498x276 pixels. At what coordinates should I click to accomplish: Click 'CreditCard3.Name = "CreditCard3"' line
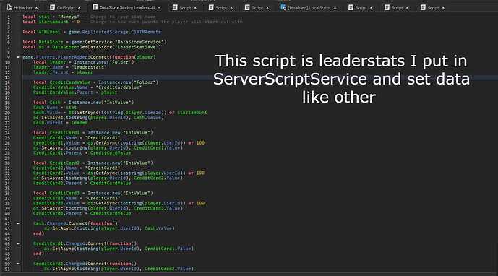(77, 198)
